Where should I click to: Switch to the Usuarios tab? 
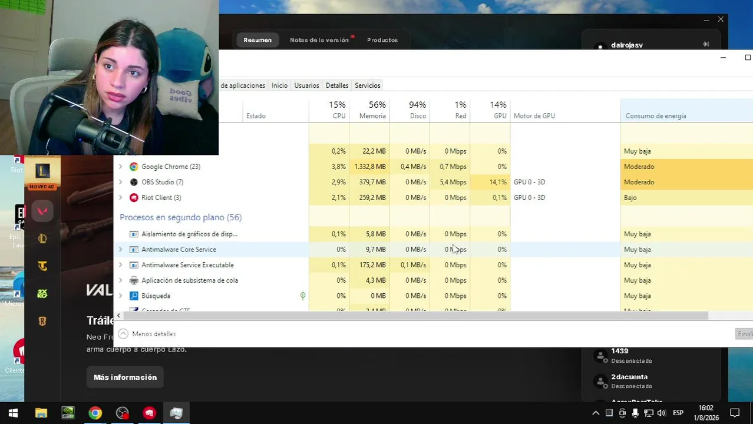[306, 85]
